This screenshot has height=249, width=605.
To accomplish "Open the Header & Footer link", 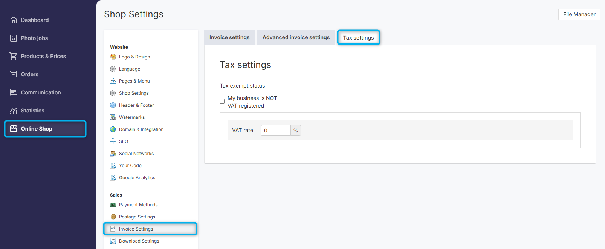I will pyautogui.click(x=136, y=105).
